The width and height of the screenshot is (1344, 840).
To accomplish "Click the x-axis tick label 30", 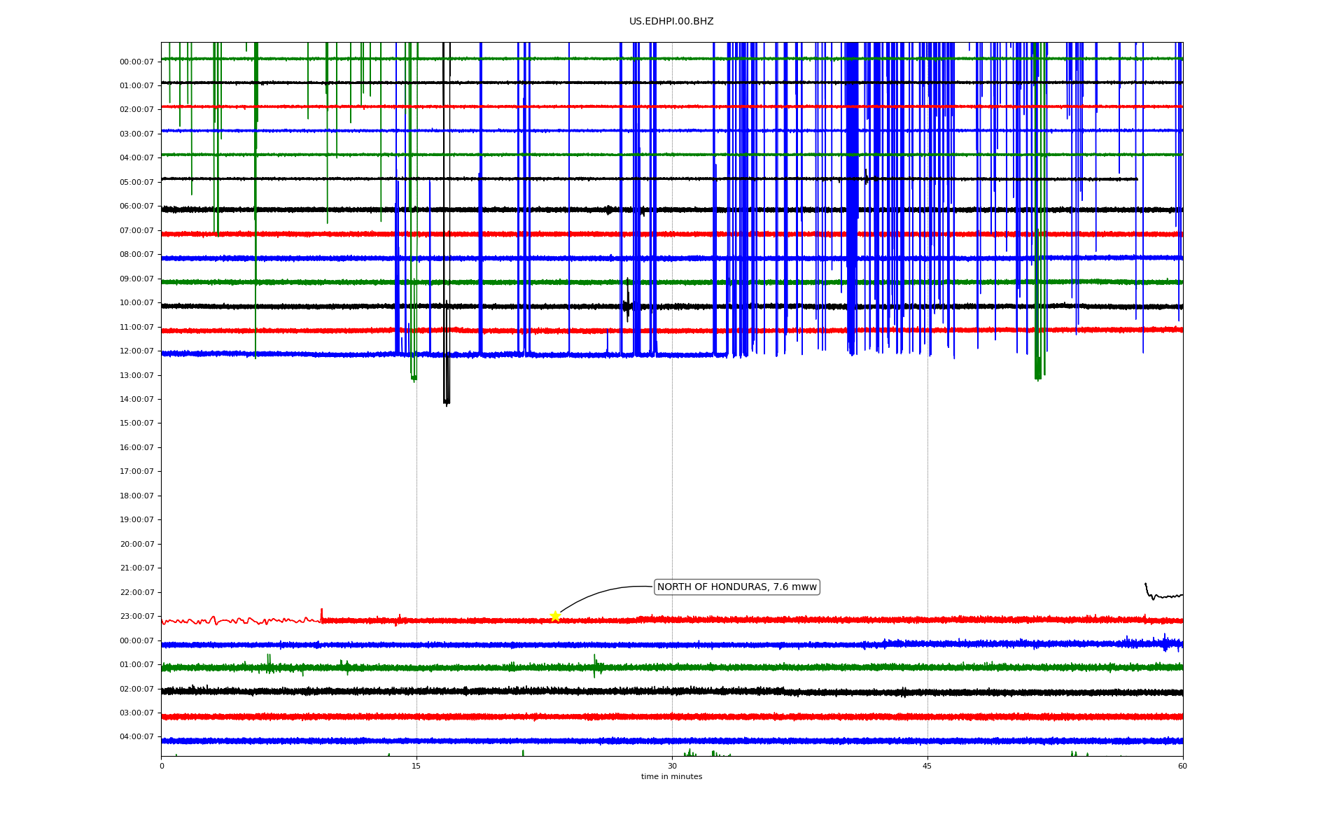I will pos(672,766).
